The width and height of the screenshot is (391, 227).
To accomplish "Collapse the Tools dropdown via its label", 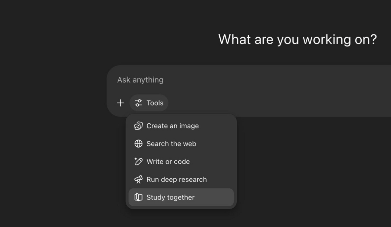I will 155,103.
